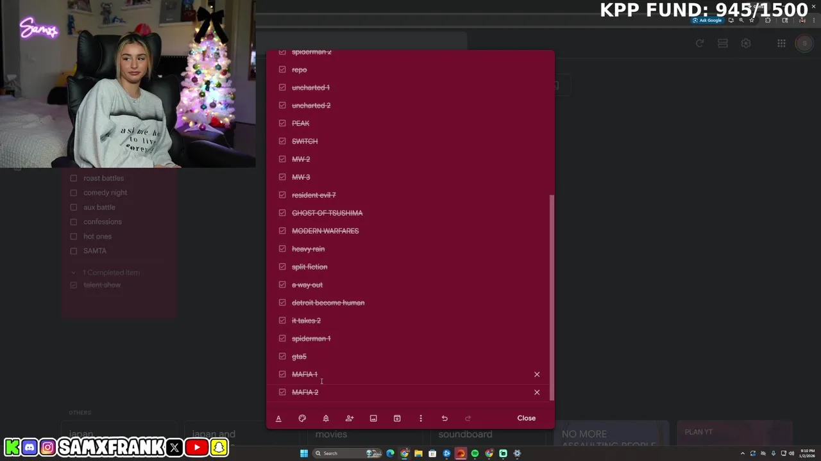Click the a way out item text
The width and height of the screenshot is (821, 461).
[x=307, y=284]
